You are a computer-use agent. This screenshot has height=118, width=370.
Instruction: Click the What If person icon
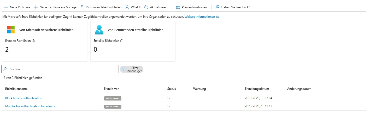[x=127, y=7]
